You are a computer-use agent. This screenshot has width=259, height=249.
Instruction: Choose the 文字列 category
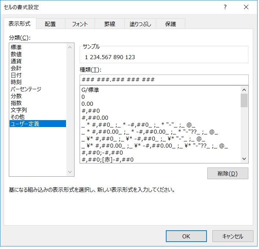38,111
